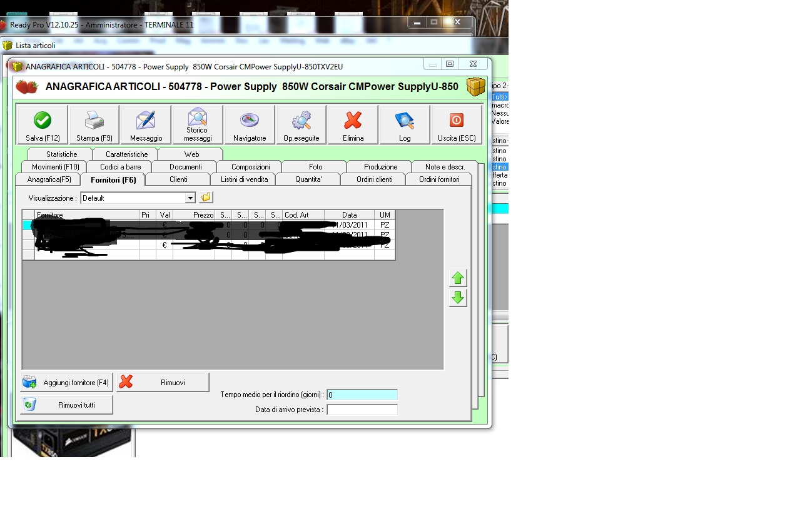
Task: Open the Movimenti (F10) tab
Action: [x=56, y=166]
